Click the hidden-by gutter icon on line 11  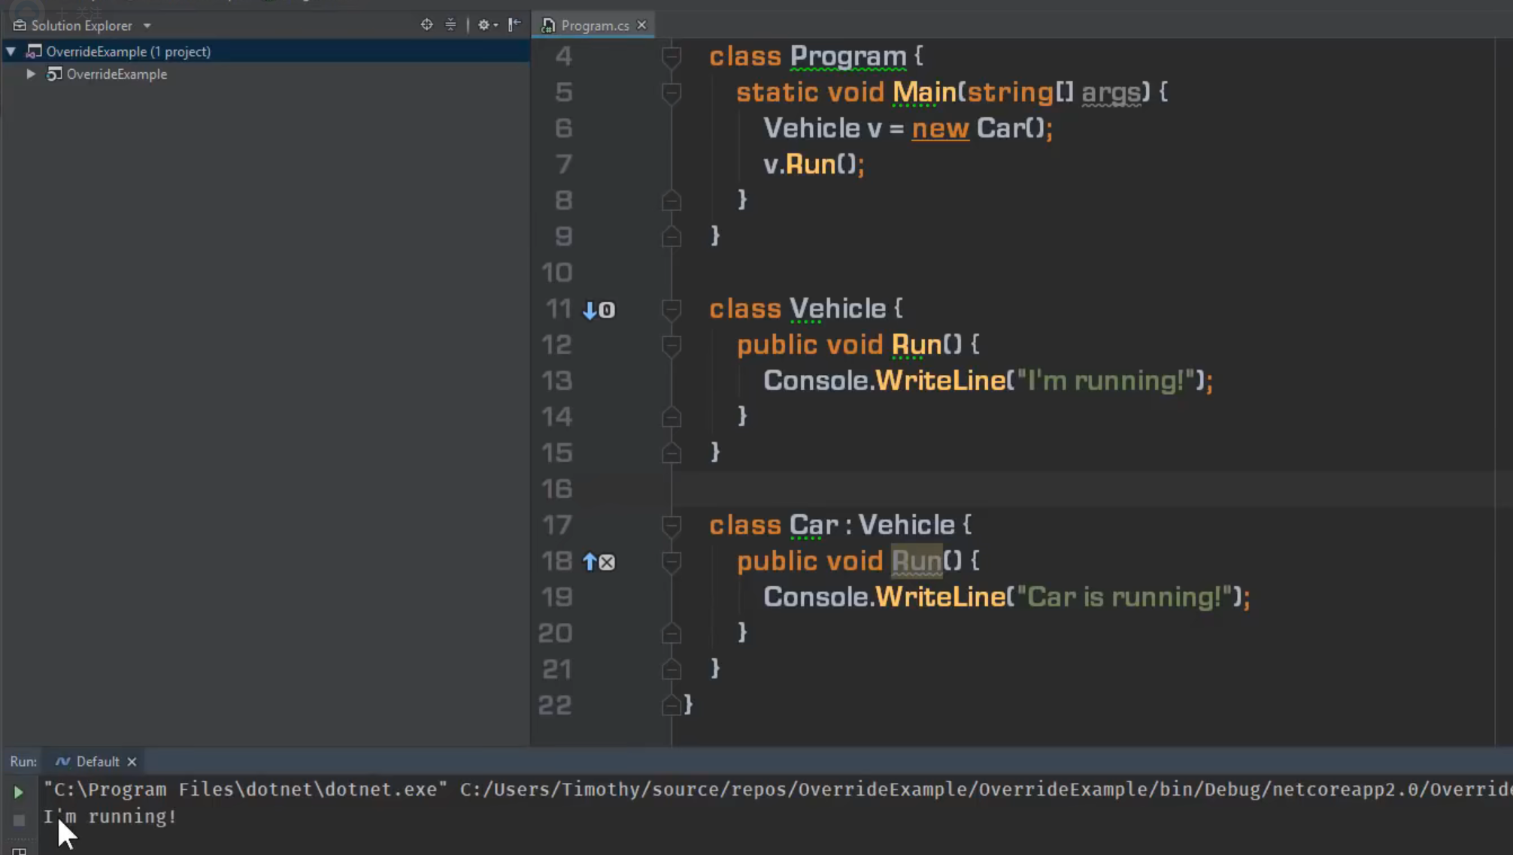pos(599,310)
